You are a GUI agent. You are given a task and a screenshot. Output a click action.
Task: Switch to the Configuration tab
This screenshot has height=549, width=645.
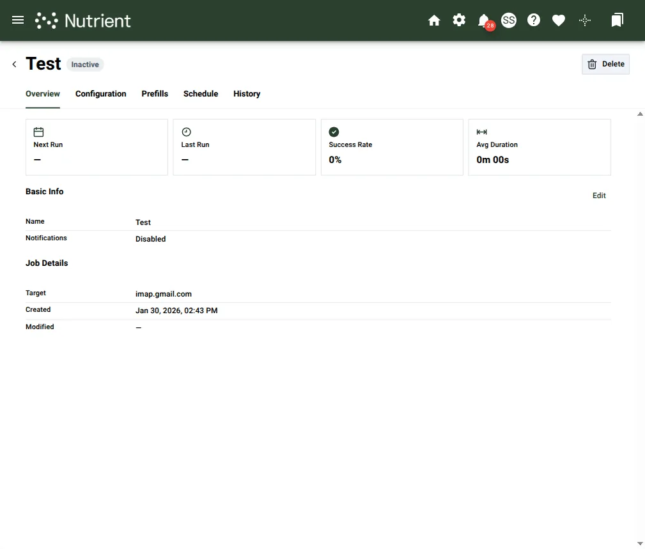click(101, 94)
